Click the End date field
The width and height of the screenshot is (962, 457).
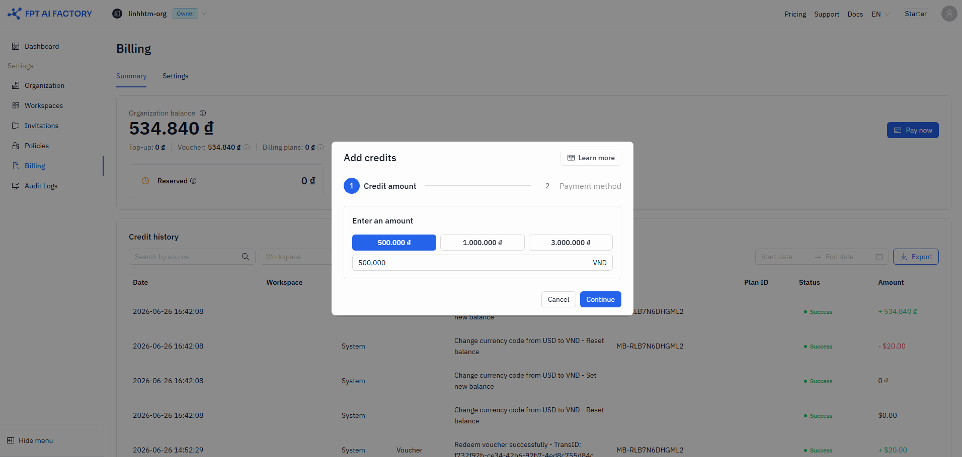(848, 257)
